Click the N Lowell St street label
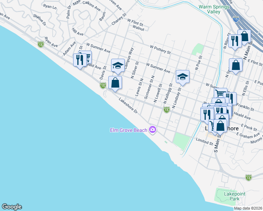 [x=158, y=93]
